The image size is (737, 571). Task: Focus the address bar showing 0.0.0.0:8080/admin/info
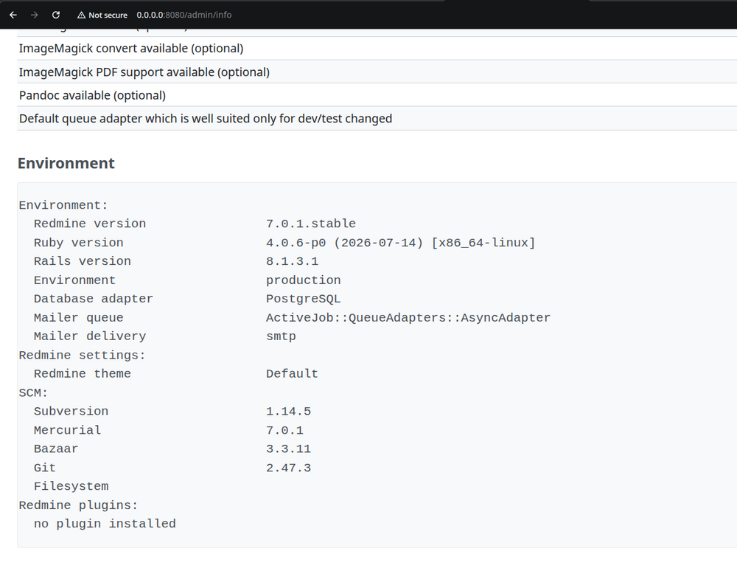click(x=184, y=15)
